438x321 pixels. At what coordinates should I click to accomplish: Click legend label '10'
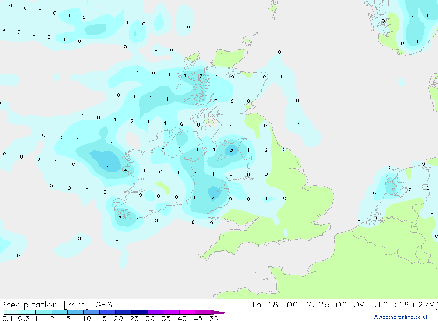87,318
